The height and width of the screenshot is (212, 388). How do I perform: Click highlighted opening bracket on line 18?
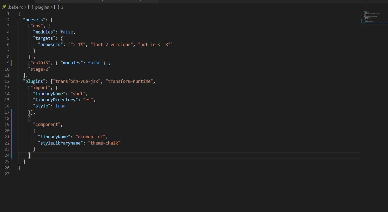[x=29, y=118]
